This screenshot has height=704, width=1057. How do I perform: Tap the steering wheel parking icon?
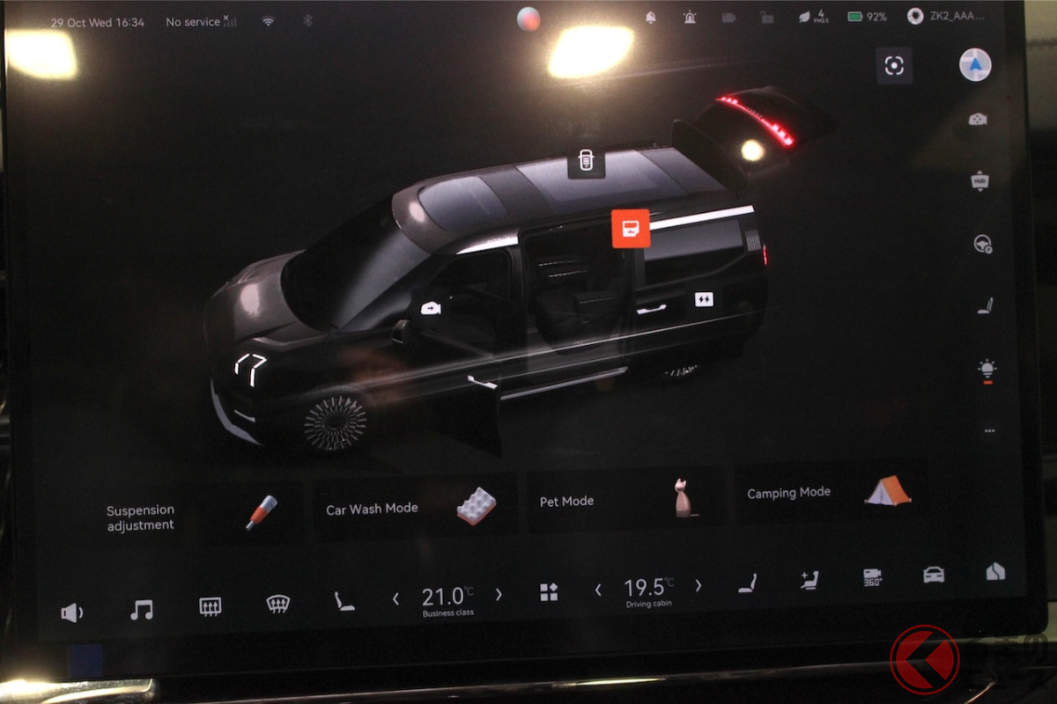[983, 245]
